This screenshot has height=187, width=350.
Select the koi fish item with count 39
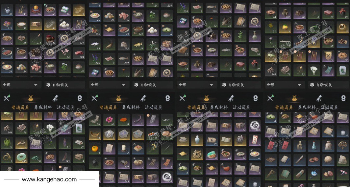point(152,134)
